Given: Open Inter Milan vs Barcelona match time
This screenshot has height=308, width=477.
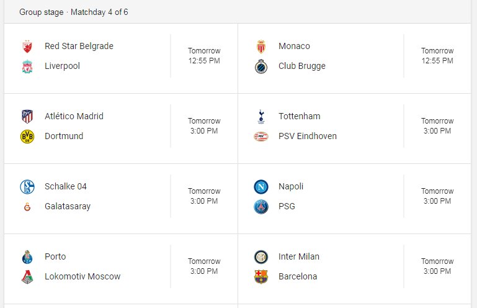Looking at the screenshot, I should [x=437, y=266].
